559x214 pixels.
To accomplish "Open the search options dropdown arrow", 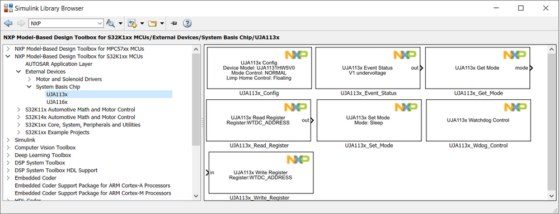I will point(120,24).
